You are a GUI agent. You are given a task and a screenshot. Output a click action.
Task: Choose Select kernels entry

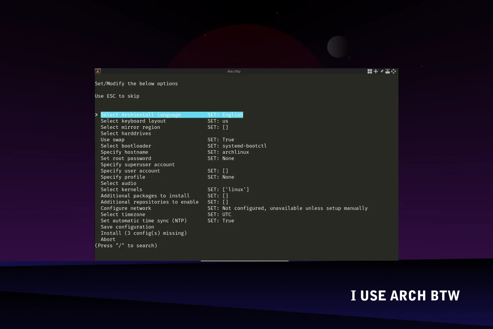(121, 189)
